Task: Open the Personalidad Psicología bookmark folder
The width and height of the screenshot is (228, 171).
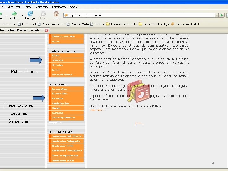Action: click(x=154, y=24)
